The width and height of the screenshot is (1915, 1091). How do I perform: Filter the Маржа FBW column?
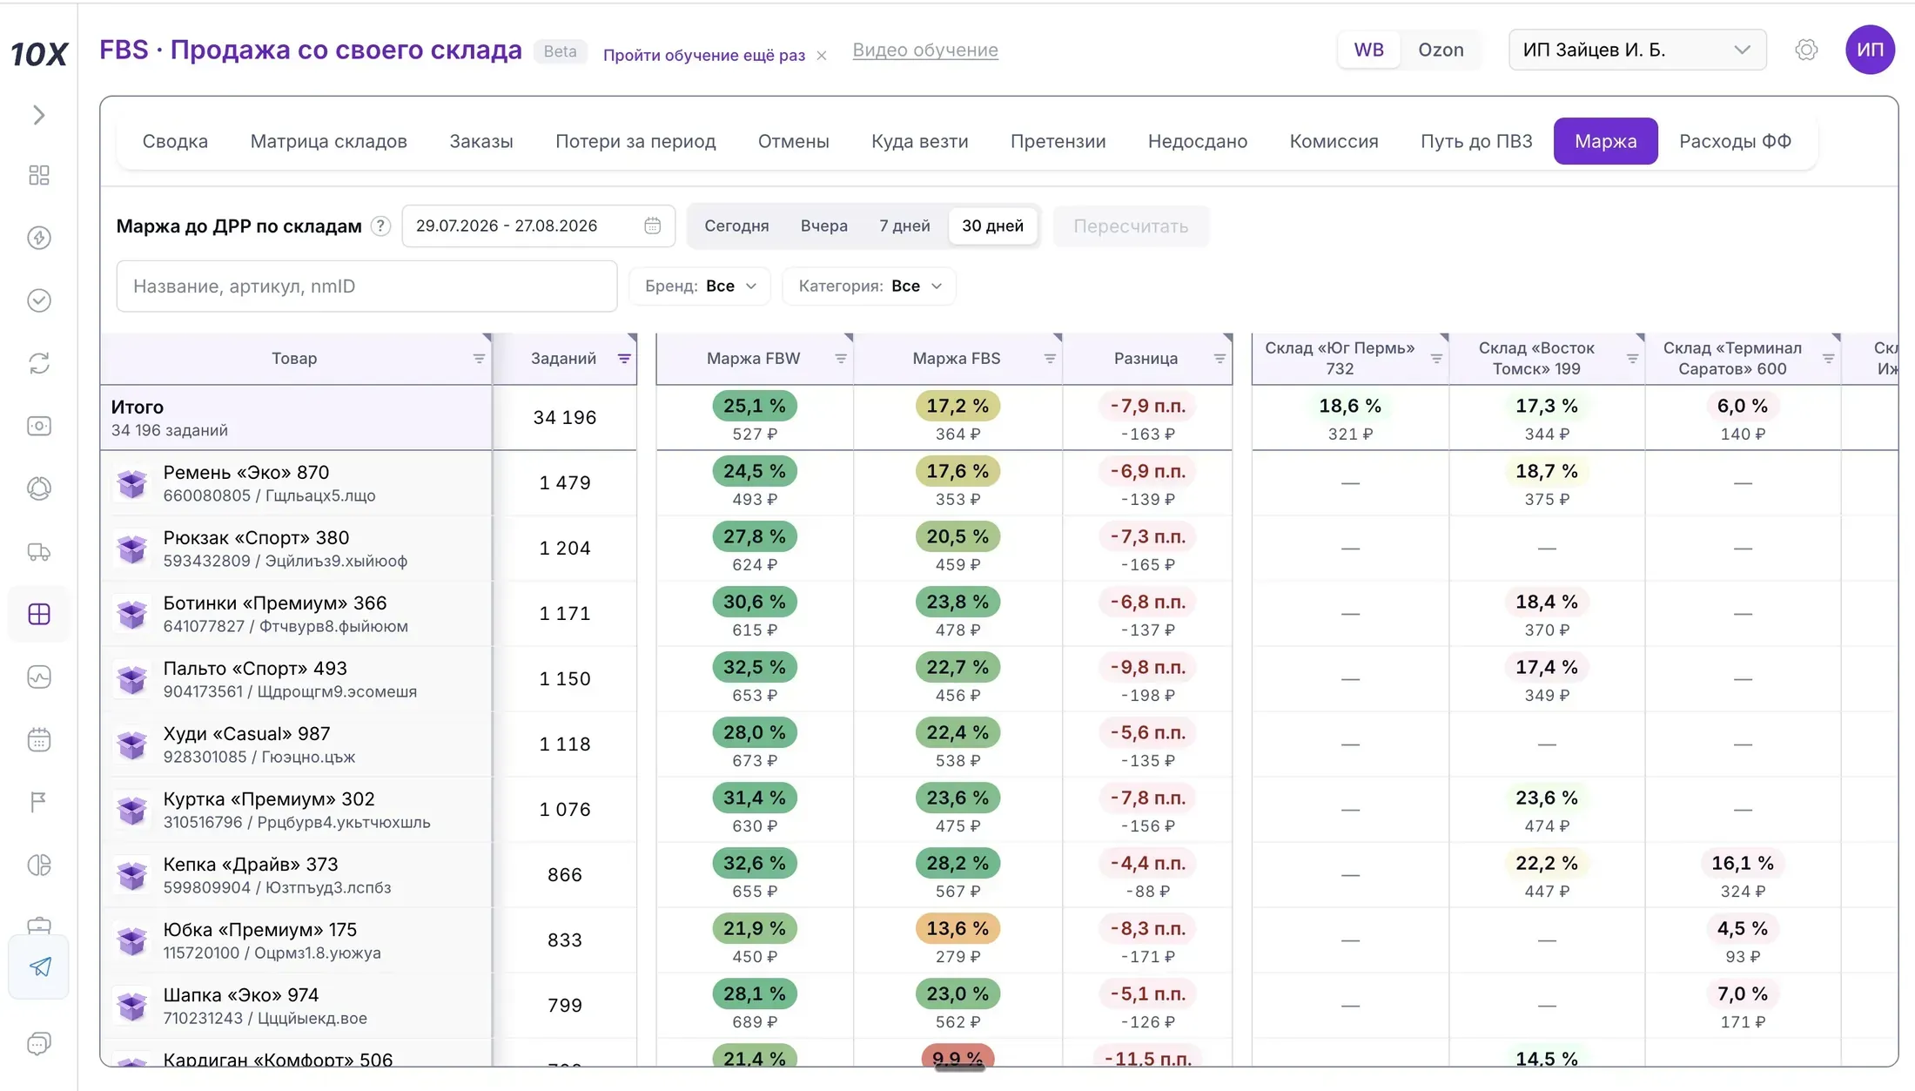pyautogui.click(x=841, y=359)
